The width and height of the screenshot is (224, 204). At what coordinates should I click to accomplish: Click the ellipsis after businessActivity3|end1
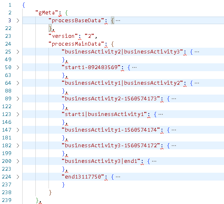pos(154,161)
